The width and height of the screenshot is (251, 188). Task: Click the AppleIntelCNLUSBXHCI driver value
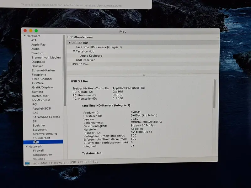point(129,88)
